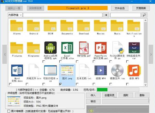
Task: Click the PowerPoint ppt file icon
Action: tap(101, 48)
